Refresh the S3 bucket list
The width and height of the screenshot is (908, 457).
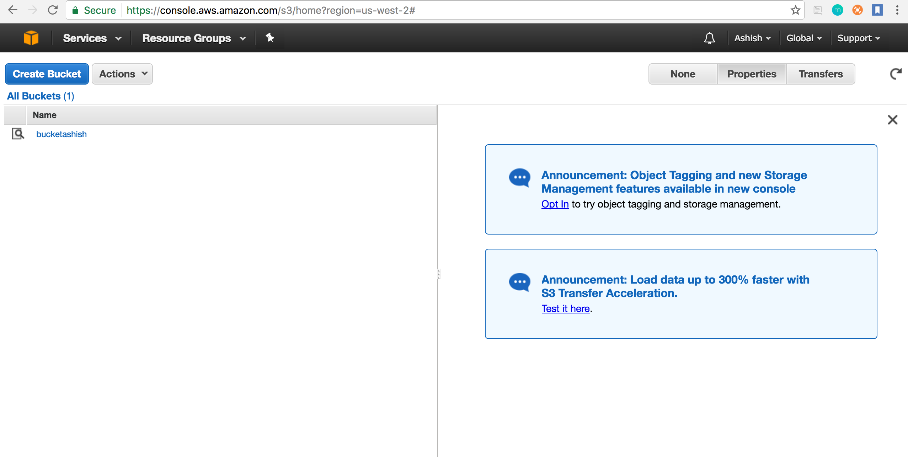click(895, 74)
